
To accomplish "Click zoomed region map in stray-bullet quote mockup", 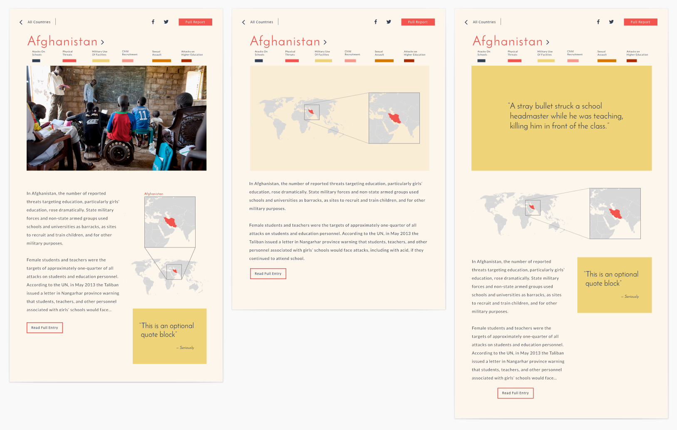I will coord(615,213).
